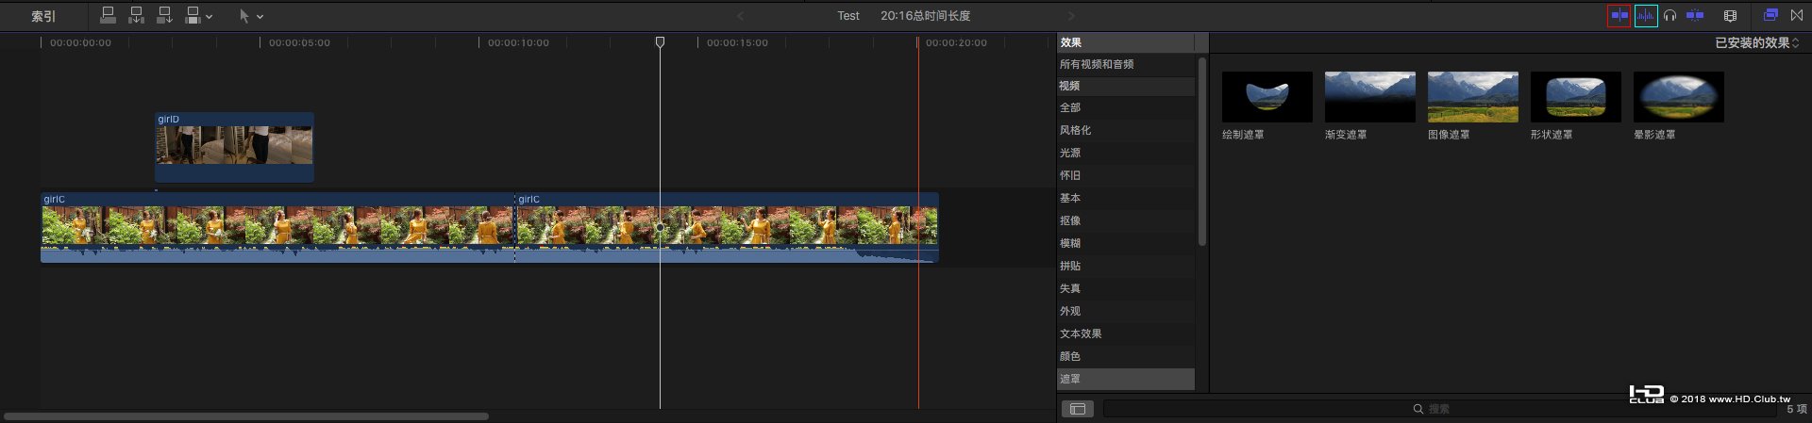Select the 抠像 effects category
This screenshot has height=423, width=1812.
tap(1125, 220)
